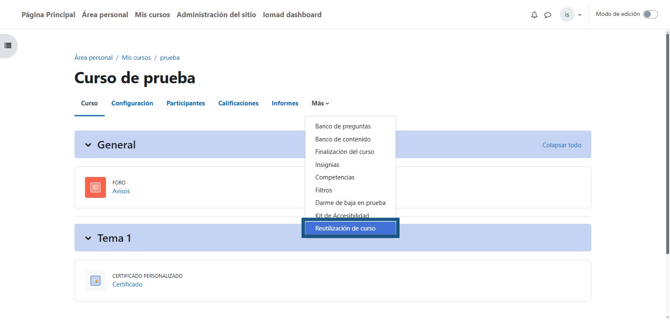Choose Banco de preguntas from menu
Viewport: 670px width, 320px height.
point(343,126)
